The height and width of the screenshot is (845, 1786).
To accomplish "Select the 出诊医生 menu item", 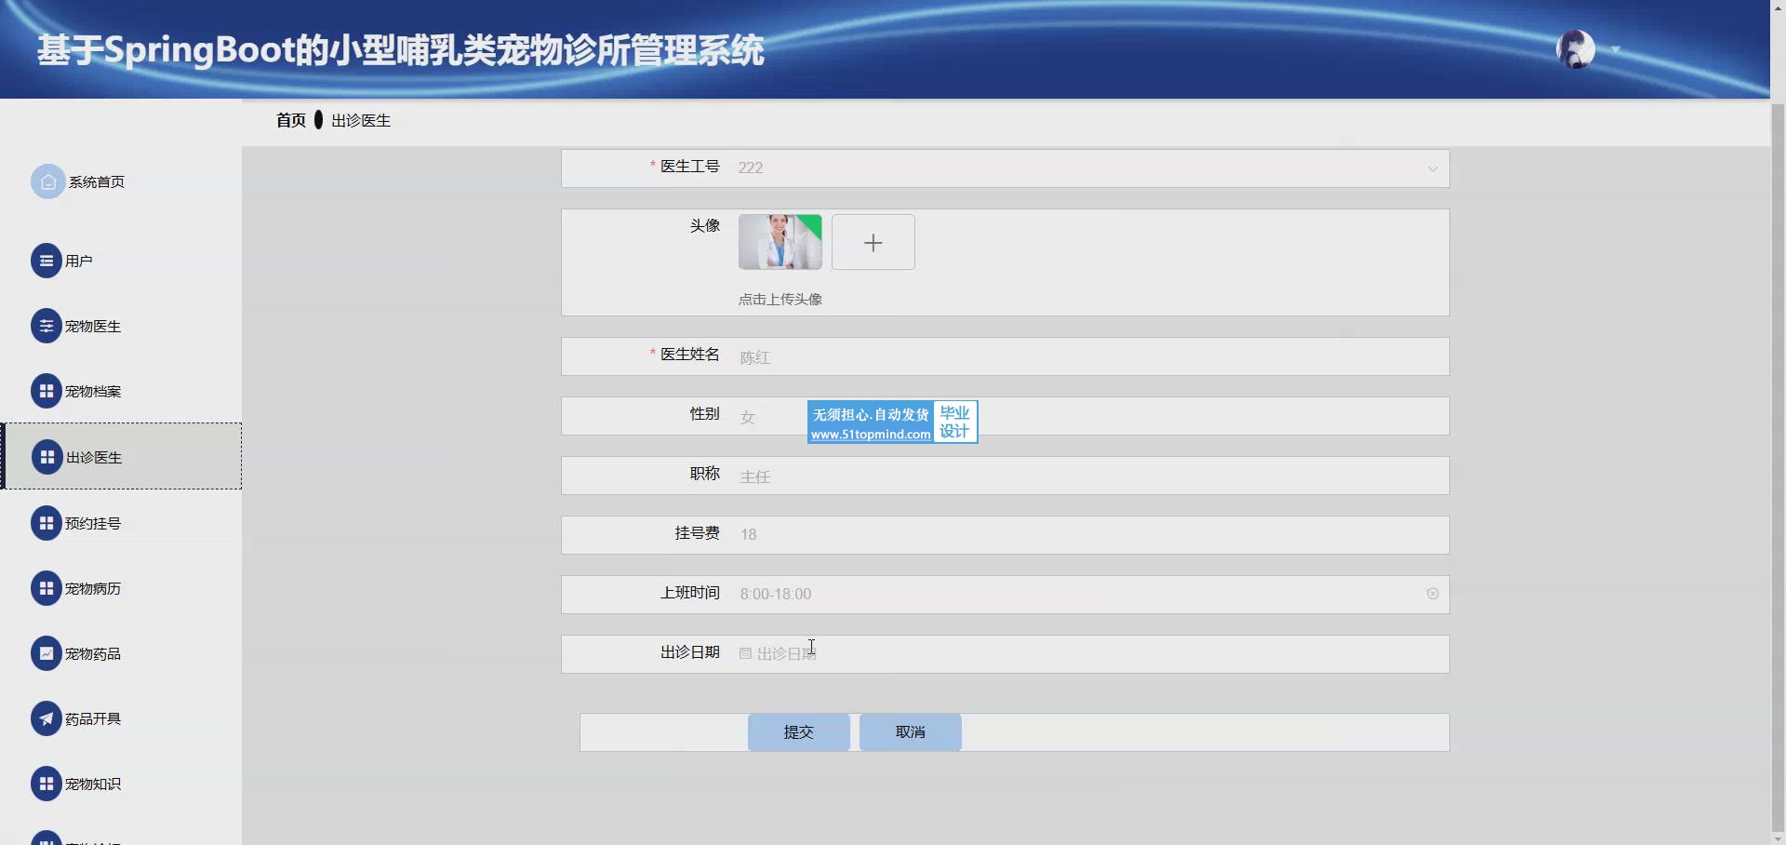I will click(x=94, y=457).
